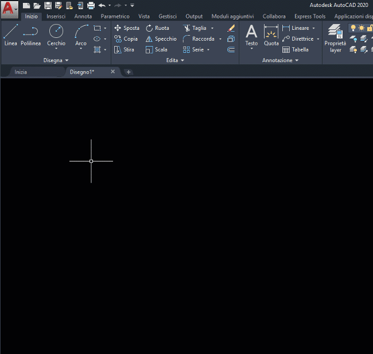Click the Save As icon in quick access toolbar
The image size is (373, 354).
tap(59, 5)
